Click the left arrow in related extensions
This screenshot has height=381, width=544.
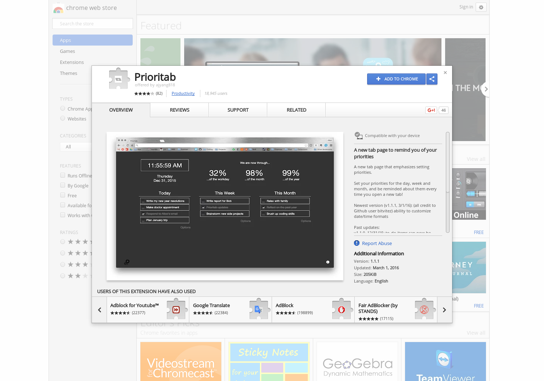click(99, 309)
